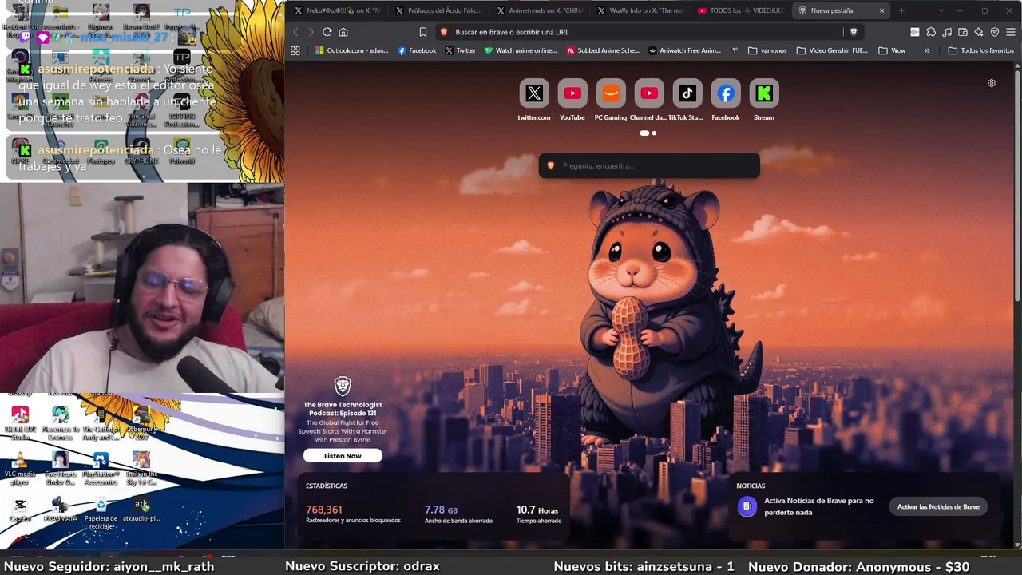
Task: Switch to the Prófugos del Ácido Fólico tab
Action: pos(438,10)
